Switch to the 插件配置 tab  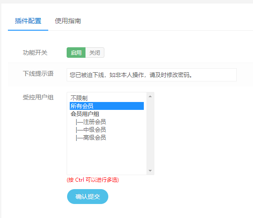coord(28,21)
